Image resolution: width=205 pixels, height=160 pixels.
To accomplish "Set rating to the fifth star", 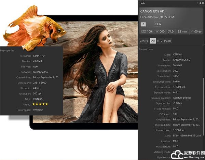I will (47, 104).
